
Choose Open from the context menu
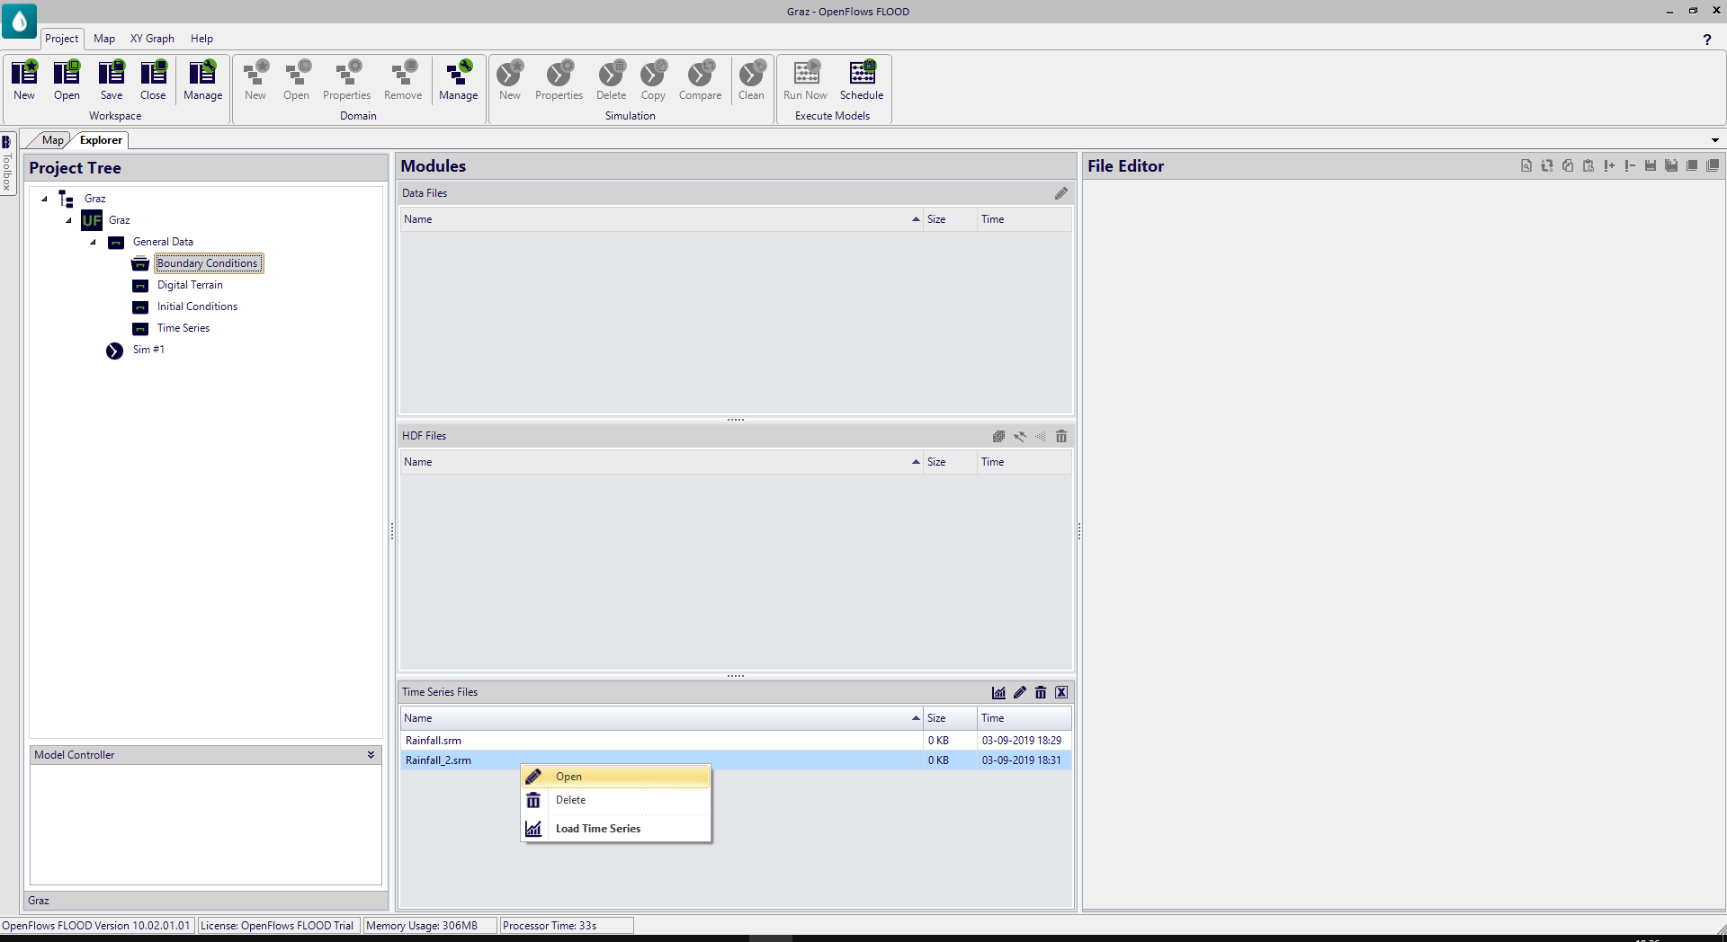[x=616, y=777]
